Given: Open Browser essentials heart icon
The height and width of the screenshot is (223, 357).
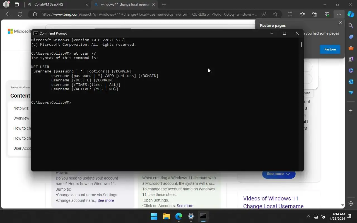Looking at the screenshot, I should point(327,14).
